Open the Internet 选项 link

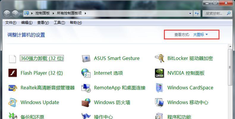click(108, 73)
